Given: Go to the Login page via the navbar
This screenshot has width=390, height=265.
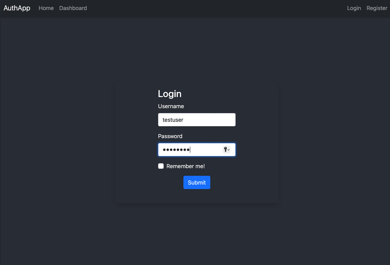Looking at the screenshot, I should click(x=354, y=8).
